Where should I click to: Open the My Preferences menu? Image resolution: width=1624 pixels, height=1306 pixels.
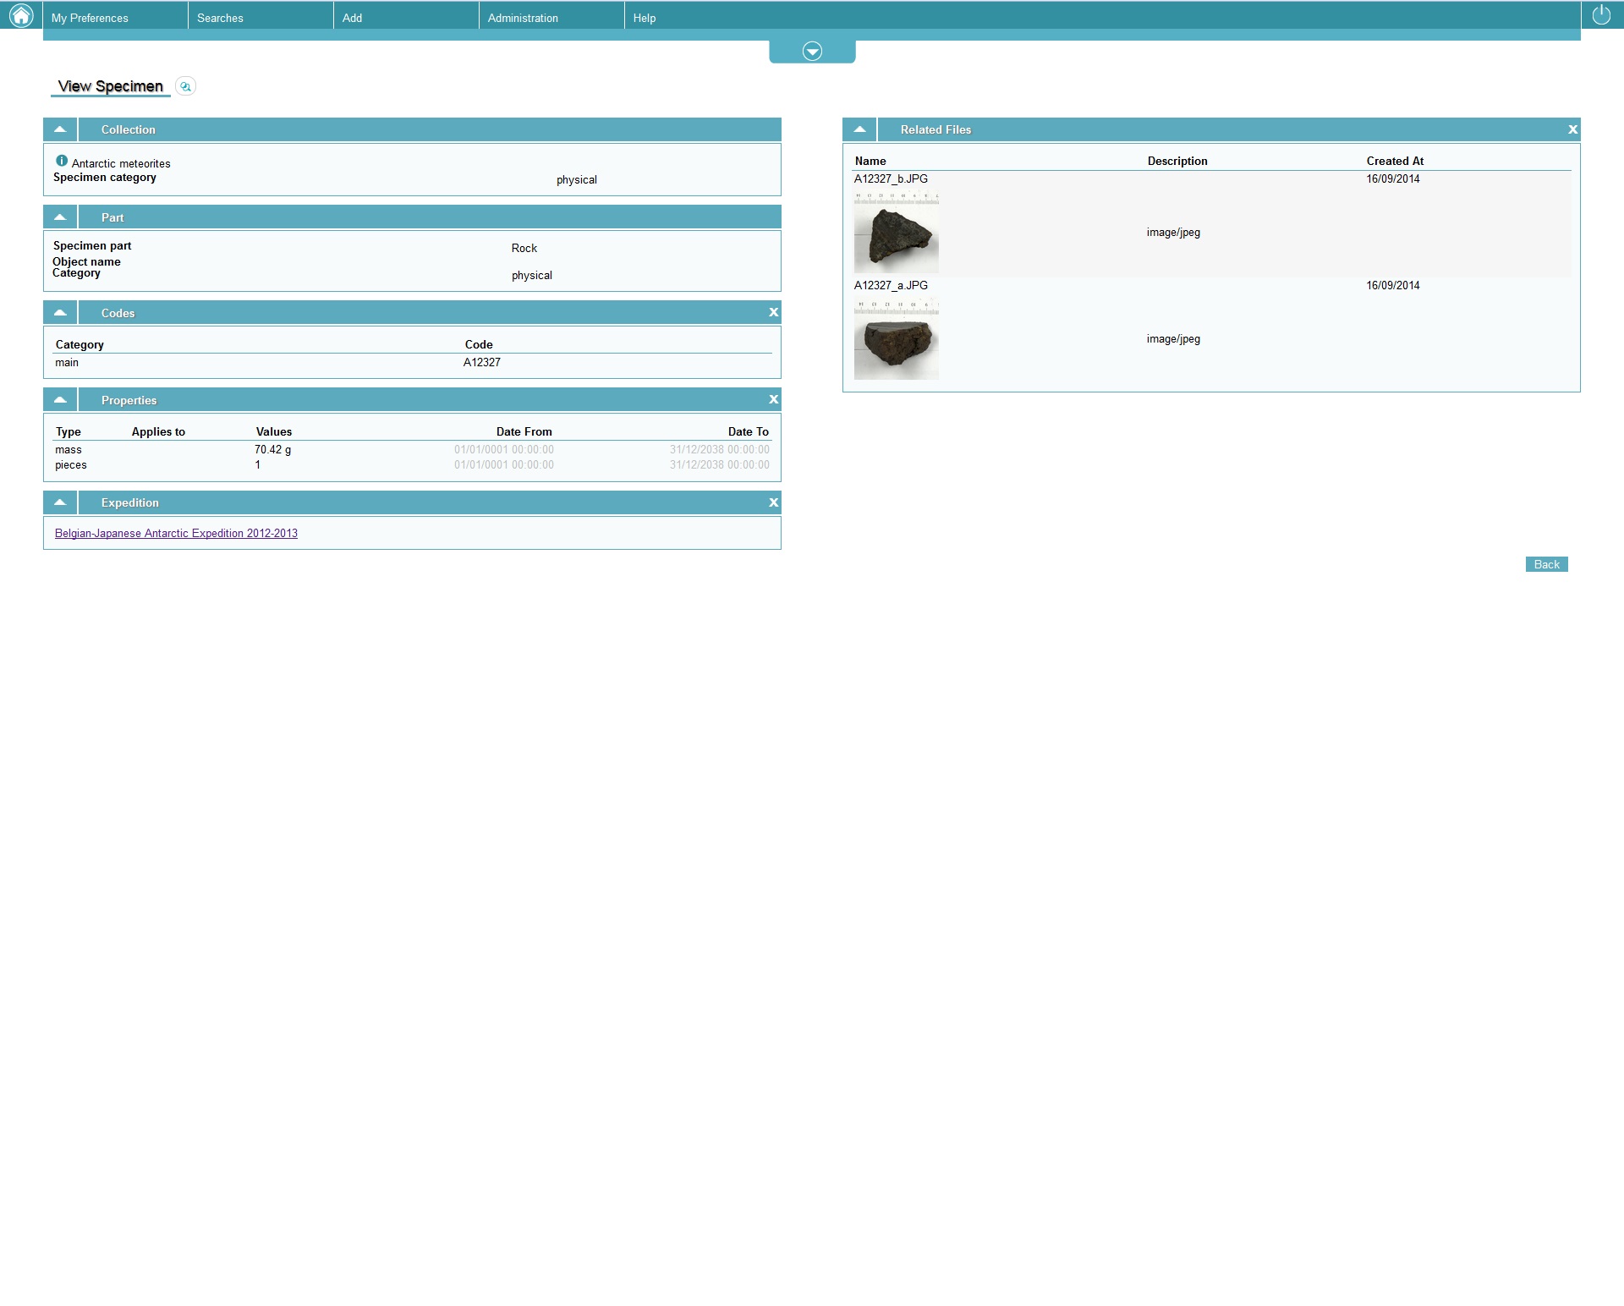(90, 18)
